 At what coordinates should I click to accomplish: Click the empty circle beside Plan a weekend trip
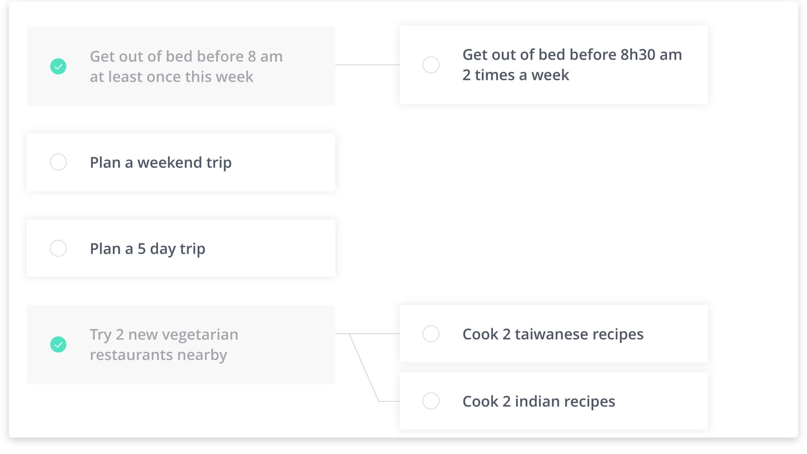58,162
